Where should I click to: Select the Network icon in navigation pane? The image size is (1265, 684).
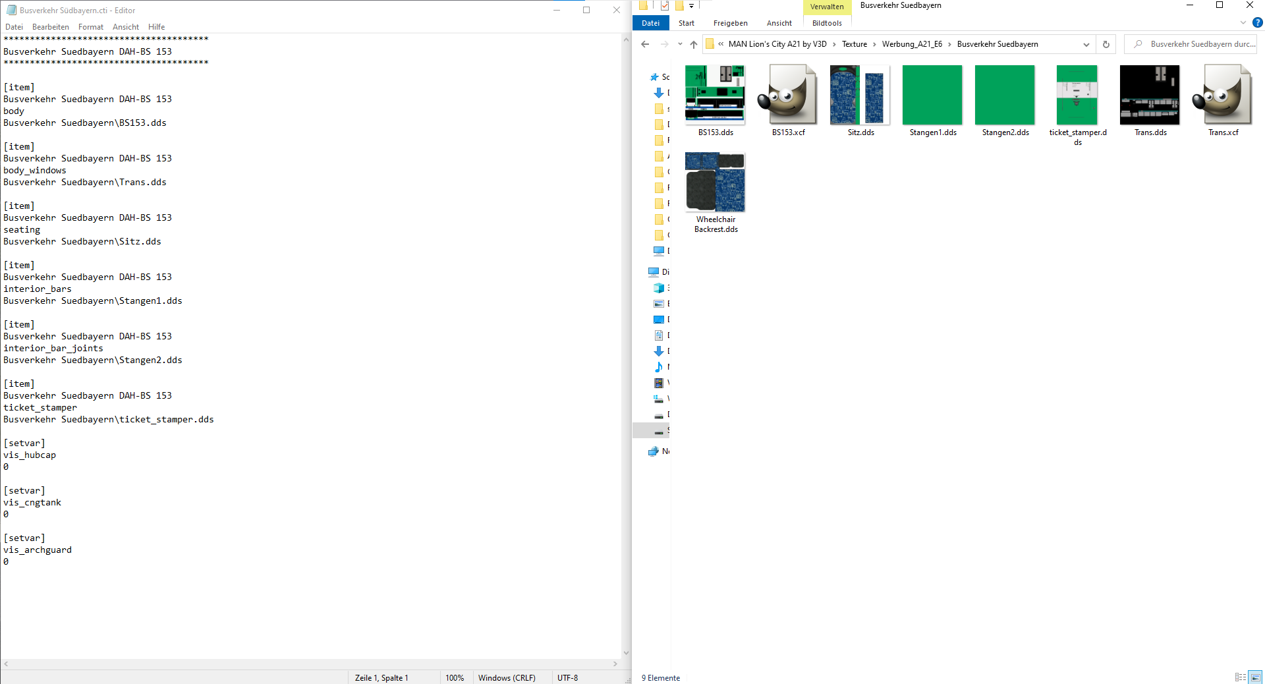[x=654, y=451]
